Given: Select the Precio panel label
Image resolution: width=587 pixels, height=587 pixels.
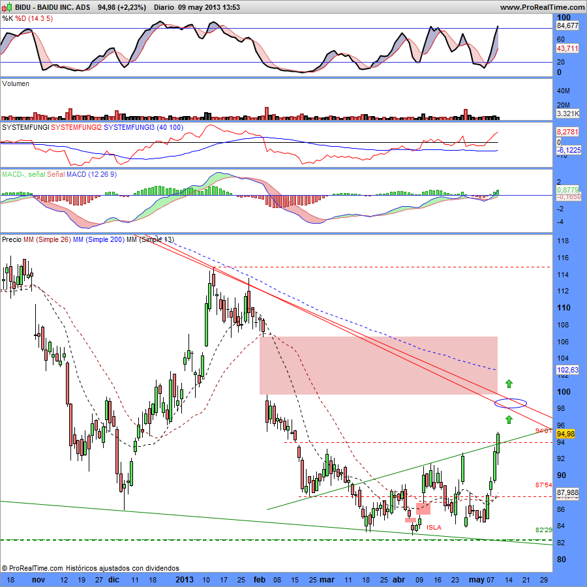Looking at the screenshot, I should click(x=12, y=239).
